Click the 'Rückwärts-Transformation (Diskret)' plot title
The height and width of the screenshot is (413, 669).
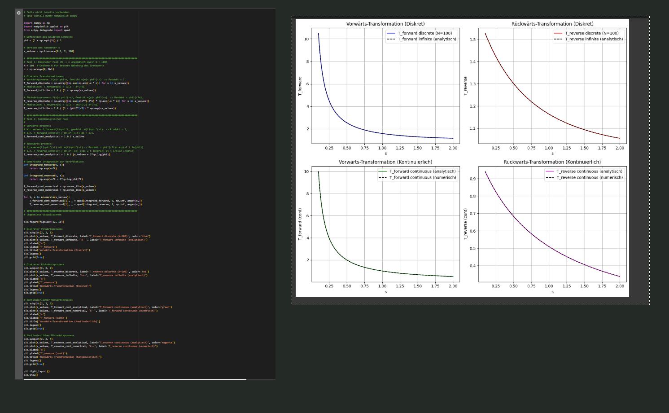552,24
